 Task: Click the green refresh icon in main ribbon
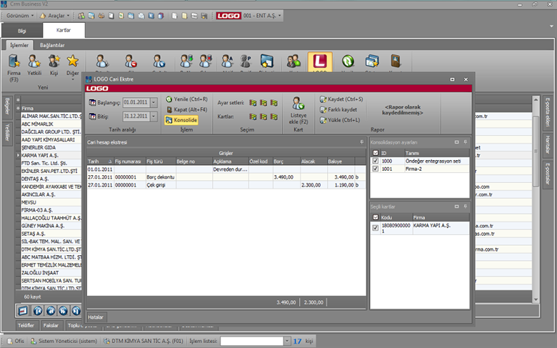coord(348,61)
